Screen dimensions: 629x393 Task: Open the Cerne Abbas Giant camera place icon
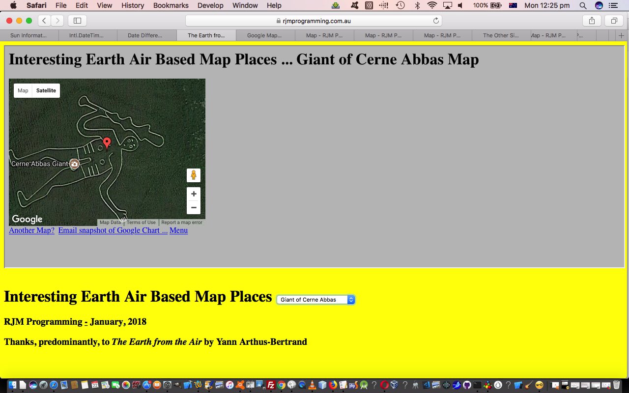74,164
